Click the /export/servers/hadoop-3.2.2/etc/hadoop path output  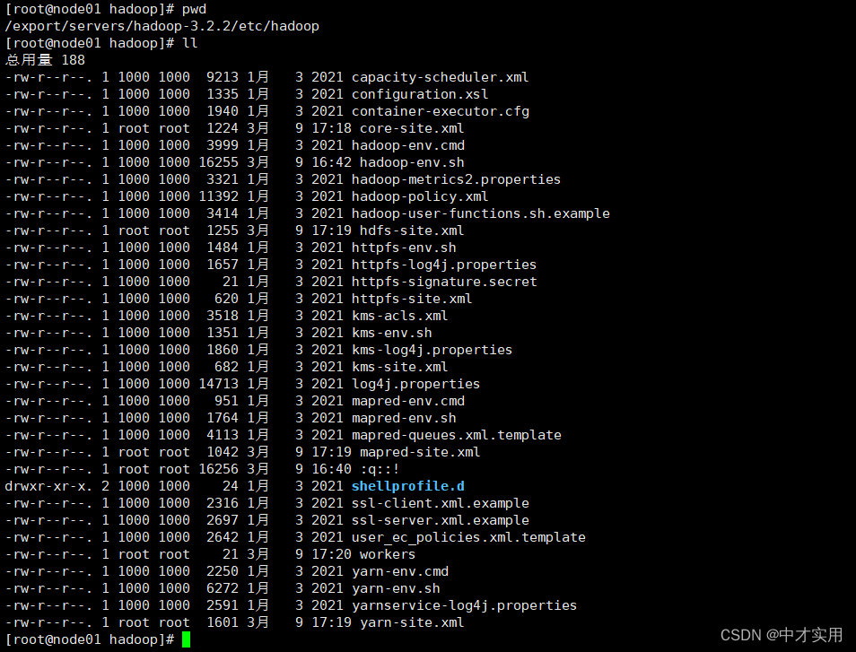pyautogui.click(x=162, y=26)
